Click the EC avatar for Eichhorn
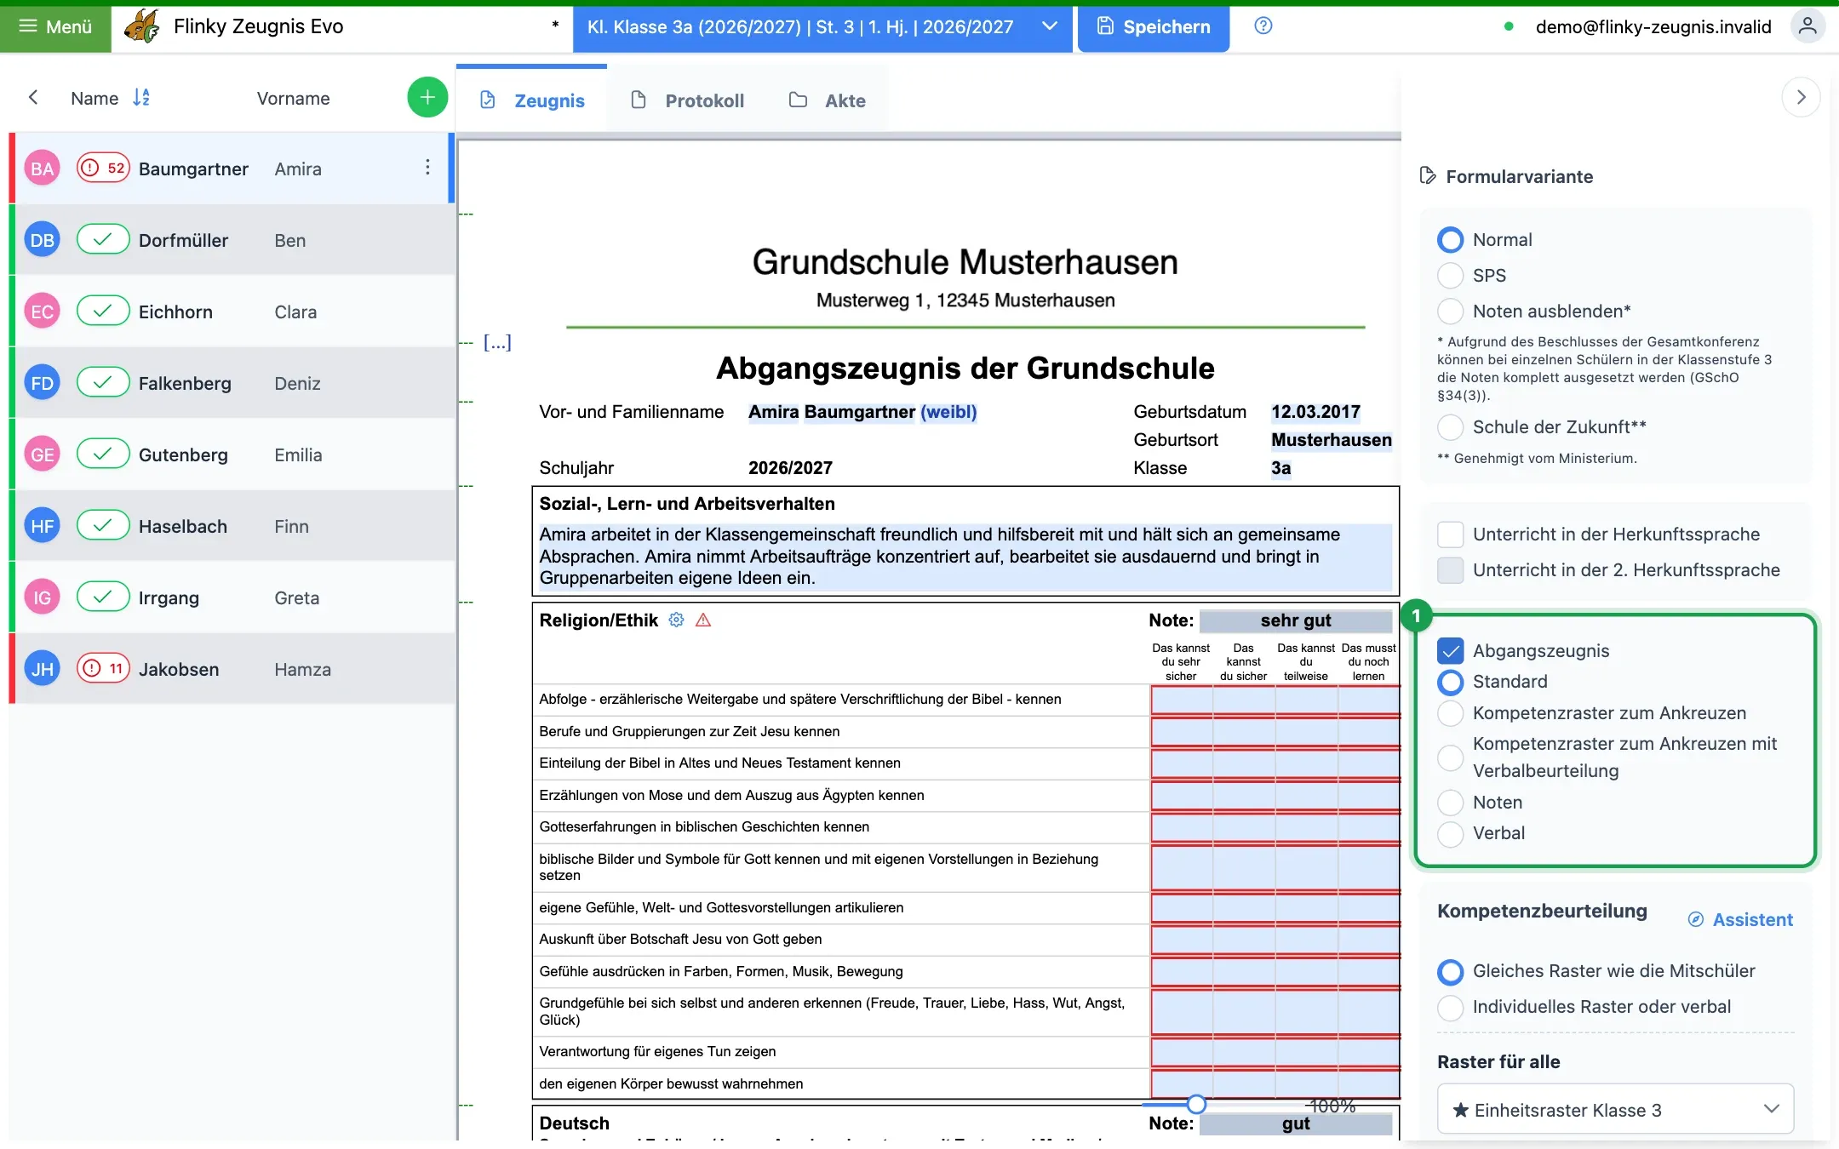1839x1149 pixels. tap(42, 312)
